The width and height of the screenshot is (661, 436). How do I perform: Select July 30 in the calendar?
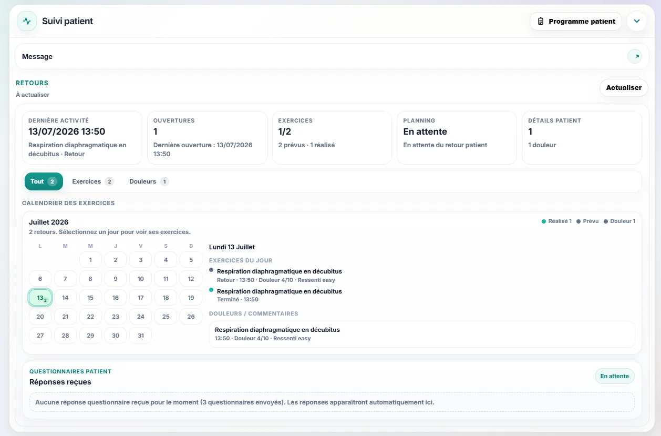[x=116, y=336]
